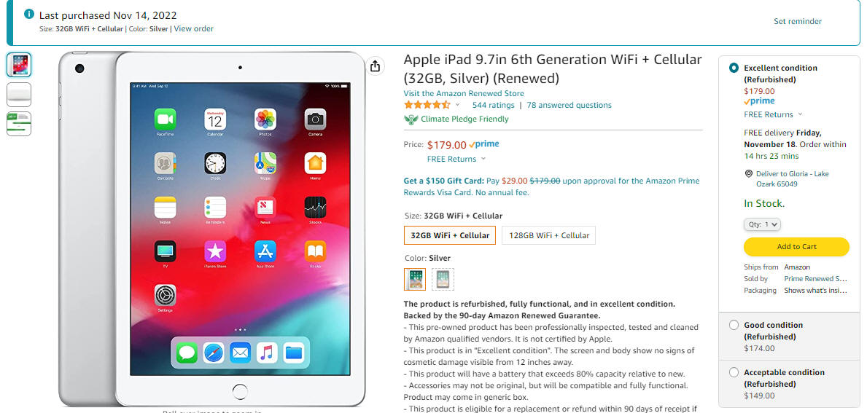Screen dimensions: 867x413
Task: Select the first iPad front-view thumbnail
Action: [19, 65]
